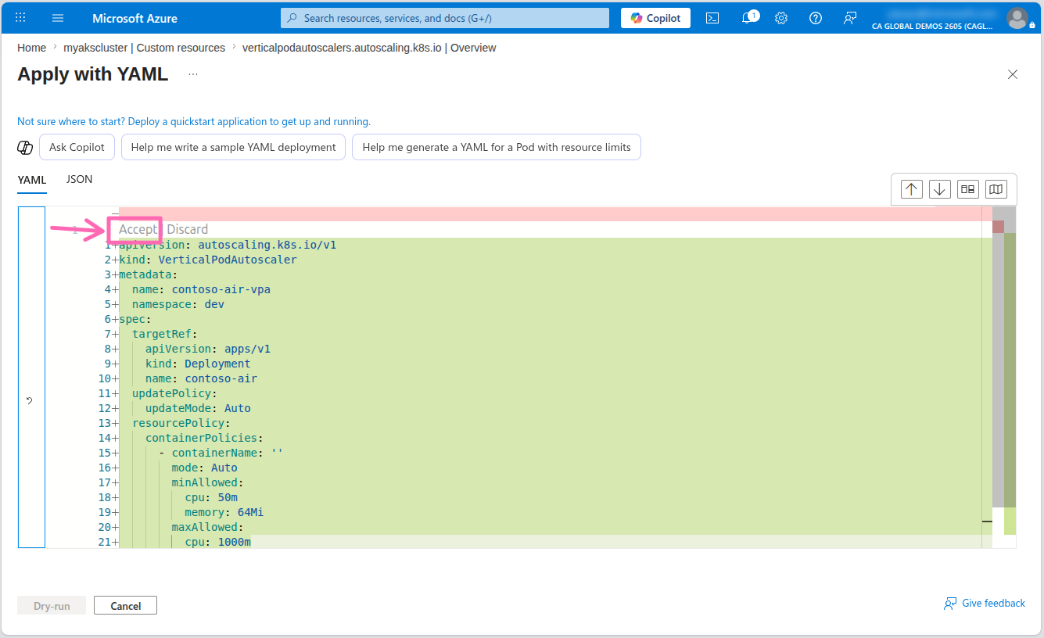
Task: Click the Dry-run button
Action: [x=52, y=606]
